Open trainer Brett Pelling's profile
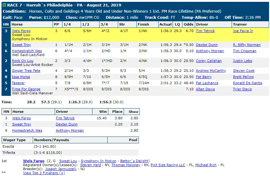Viewport: 270px width, 176px height. (x=243, y=77)
